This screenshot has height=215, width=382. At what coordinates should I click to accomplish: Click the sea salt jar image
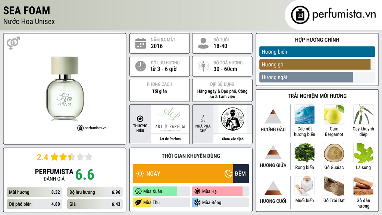point(304,186)
